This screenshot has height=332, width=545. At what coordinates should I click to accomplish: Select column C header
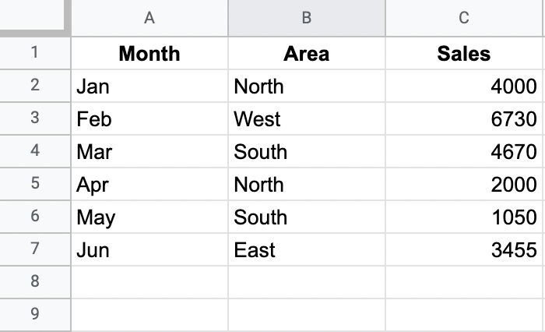tap(464, 18)
